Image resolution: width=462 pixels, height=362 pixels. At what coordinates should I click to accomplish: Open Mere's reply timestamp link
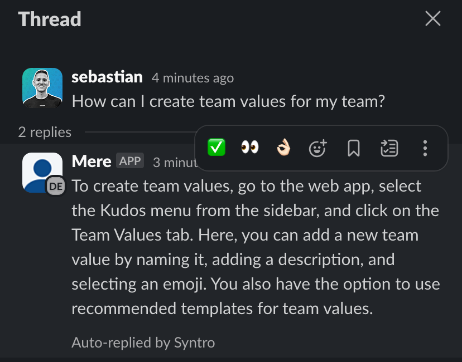pos(175,163)
